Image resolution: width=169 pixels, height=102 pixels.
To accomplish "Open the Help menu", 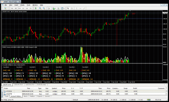I will (x=41, y=5).
